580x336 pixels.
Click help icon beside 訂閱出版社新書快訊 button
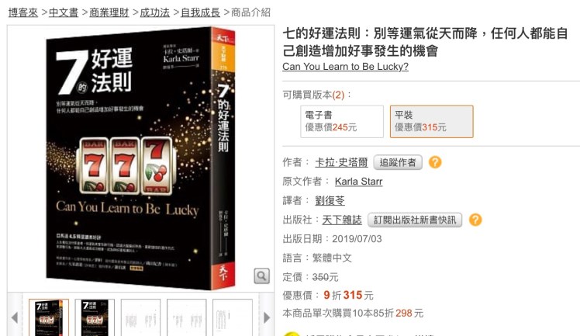click(x=475, y=220)
